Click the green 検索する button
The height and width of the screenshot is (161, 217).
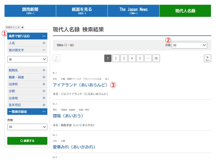[27, 141]
